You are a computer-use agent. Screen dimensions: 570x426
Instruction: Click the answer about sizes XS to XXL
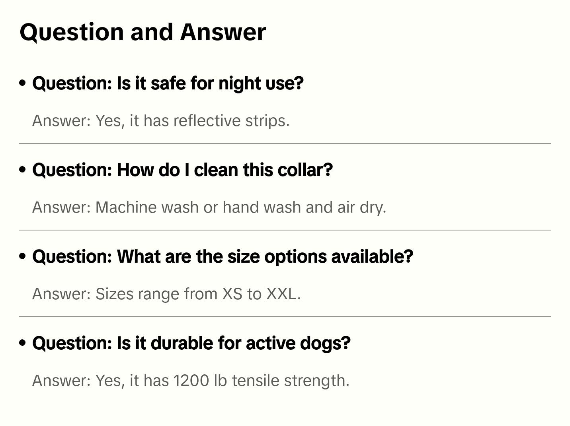166,294
